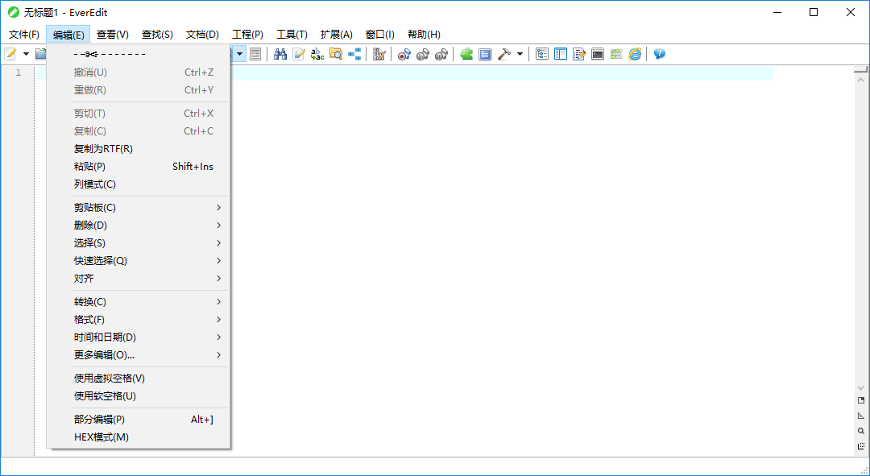Open the 工具(T) menu
This screenshot has height=476, width=870.
click(x=292, y=35)
